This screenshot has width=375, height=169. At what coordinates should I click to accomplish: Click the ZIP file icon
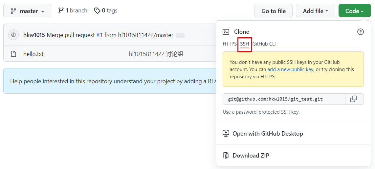tap(226, 155)
